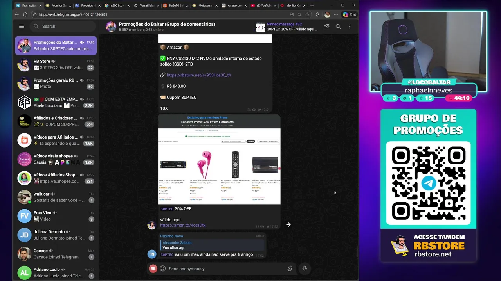Open the COM ESTA EMP... chat
This screenshot has width=501, height=281.
pos(56,102)
